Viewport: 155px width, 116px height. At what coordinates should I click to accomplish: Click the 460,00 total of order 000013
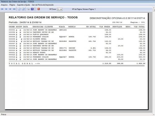point(142,57)
